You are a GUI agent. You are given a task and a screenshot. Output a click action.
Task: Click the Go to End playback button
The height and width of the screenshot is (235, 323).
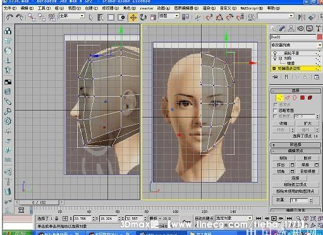289,219
